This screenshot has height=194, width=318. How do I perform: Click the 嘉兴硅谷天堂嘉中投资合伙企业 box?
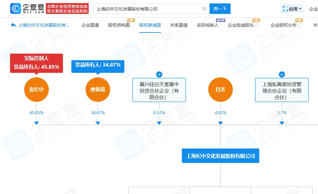[x=159, y=91]
